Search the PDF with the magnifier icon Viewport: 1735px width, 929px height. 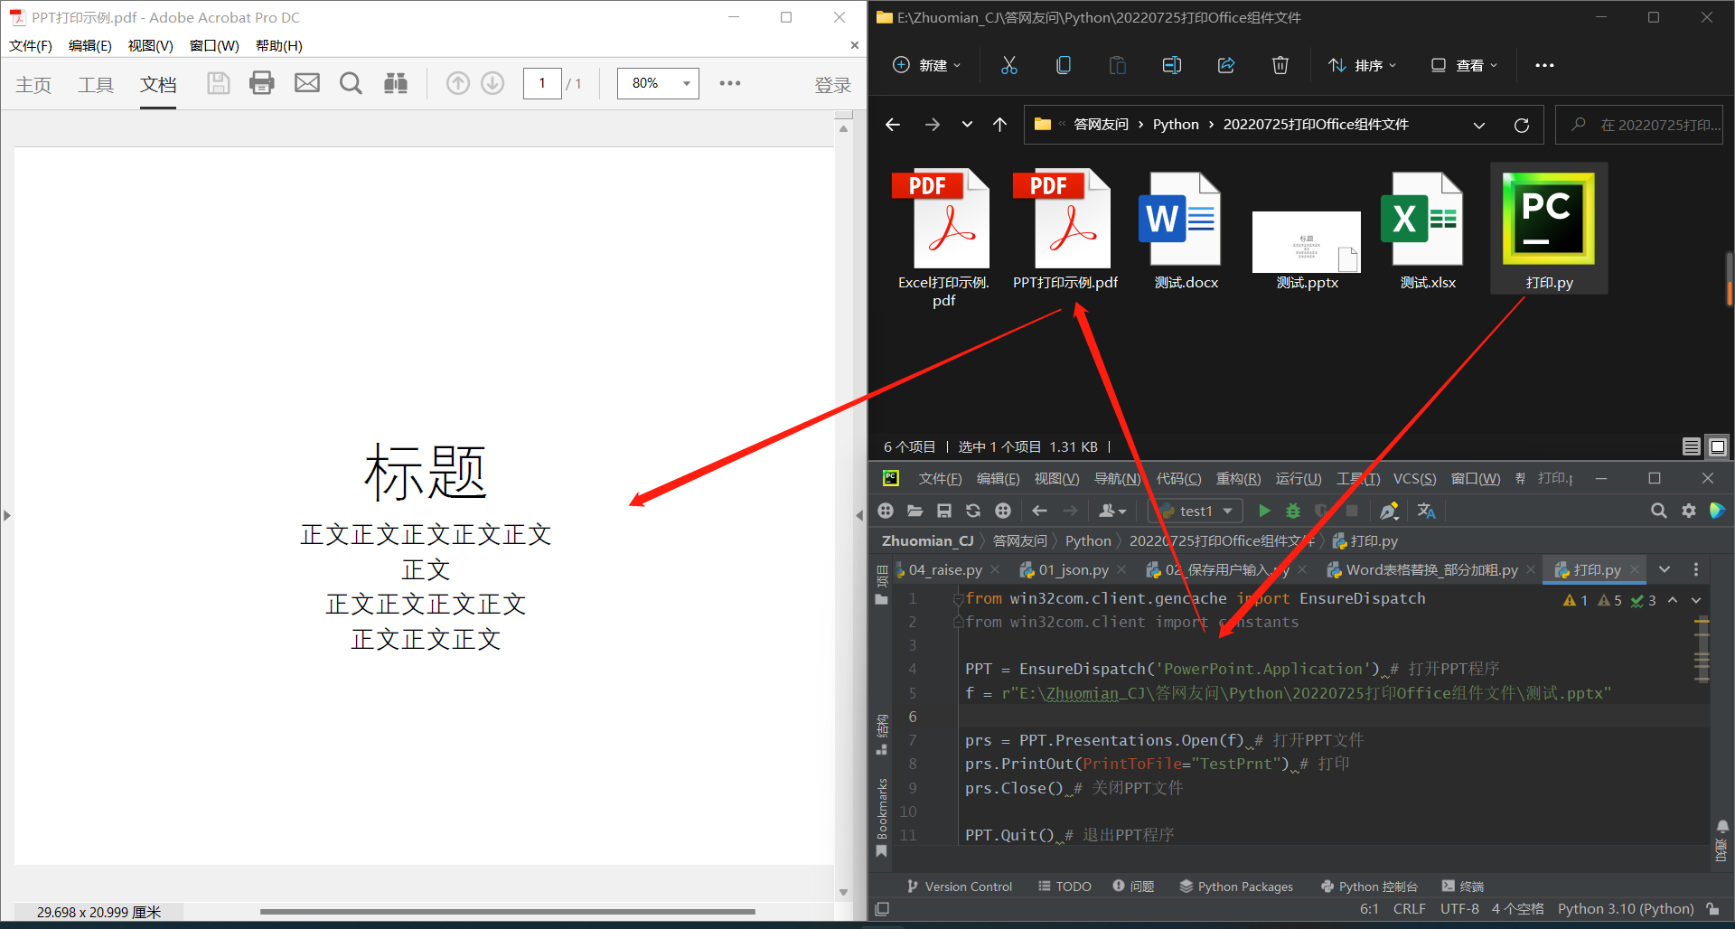(351, 82)
